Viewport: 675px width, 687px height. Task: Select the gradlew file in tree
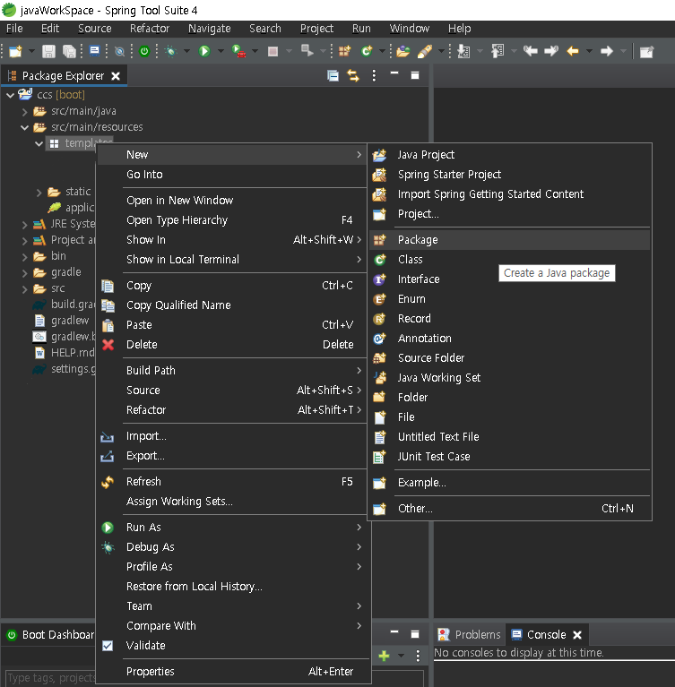(x=62, y=321)
